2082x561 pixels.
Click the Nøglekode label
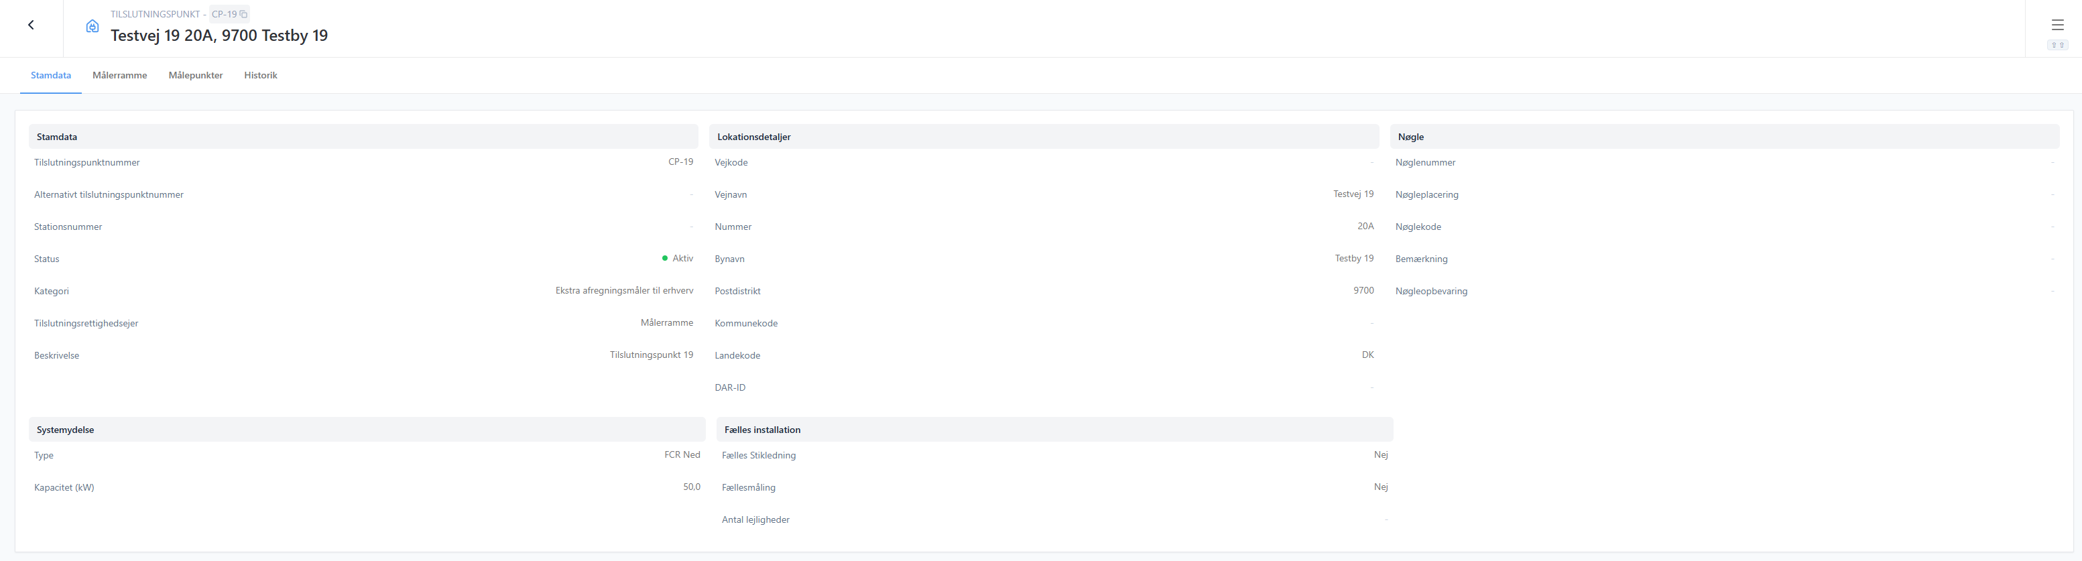tap(1418, 227)
